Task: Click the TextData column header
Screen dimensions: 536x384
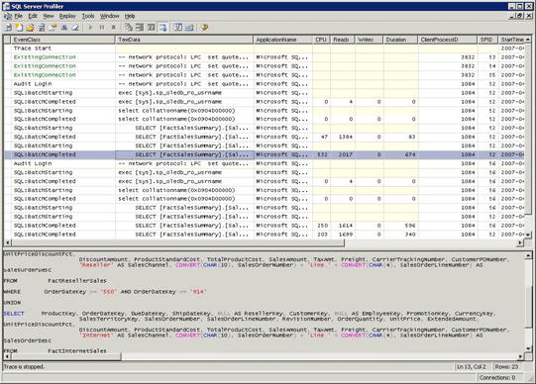Action: point(184,40)
